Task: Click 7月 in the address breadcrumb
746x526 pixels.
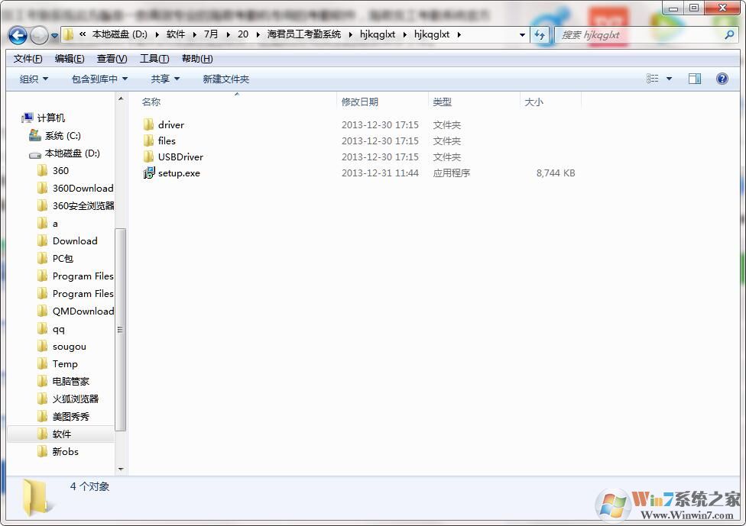Action: (211, 34)
